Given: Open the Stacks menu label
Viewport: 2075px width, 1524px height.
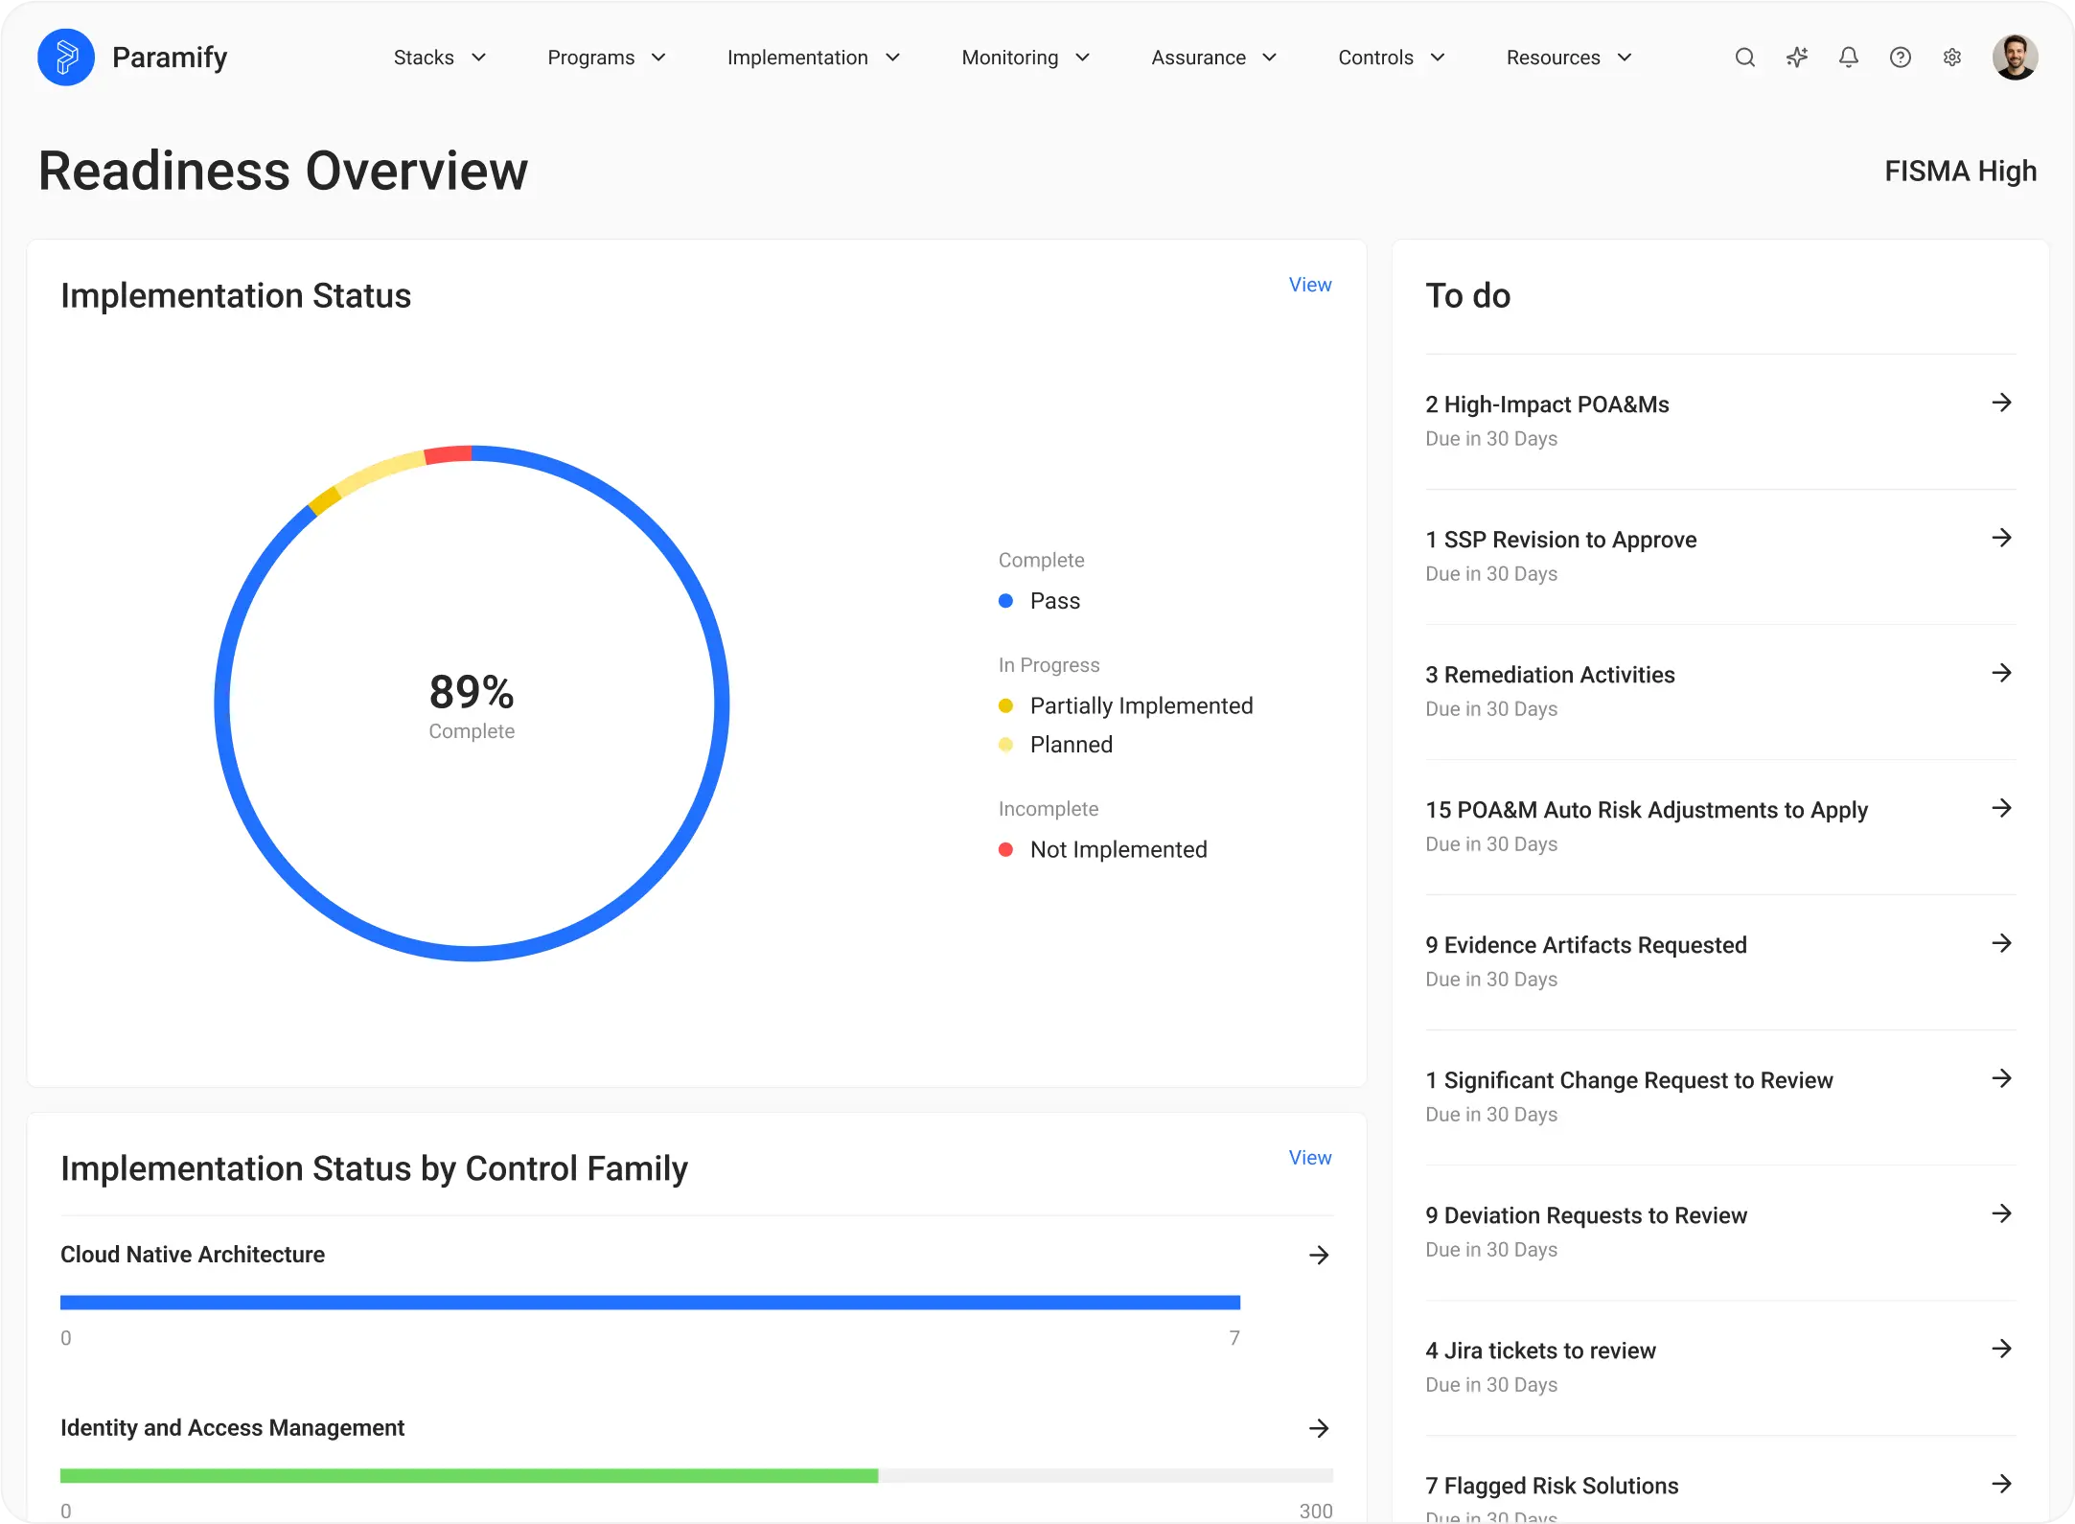Looking at the screenshot, I should [x=424, y=58].
